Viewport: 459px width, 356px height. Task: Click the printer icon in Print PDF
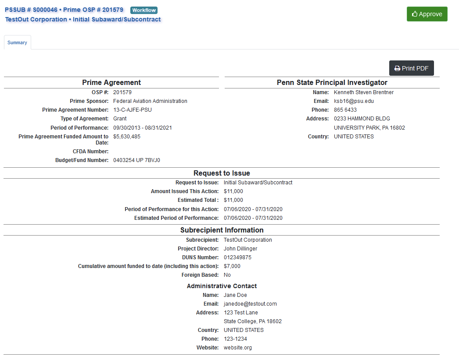[x=398, y=68]
